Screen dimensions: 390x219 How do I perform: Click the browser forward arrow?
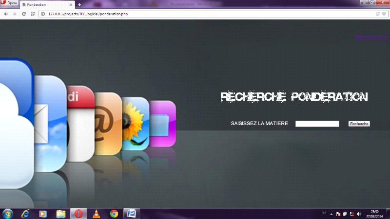15,14
